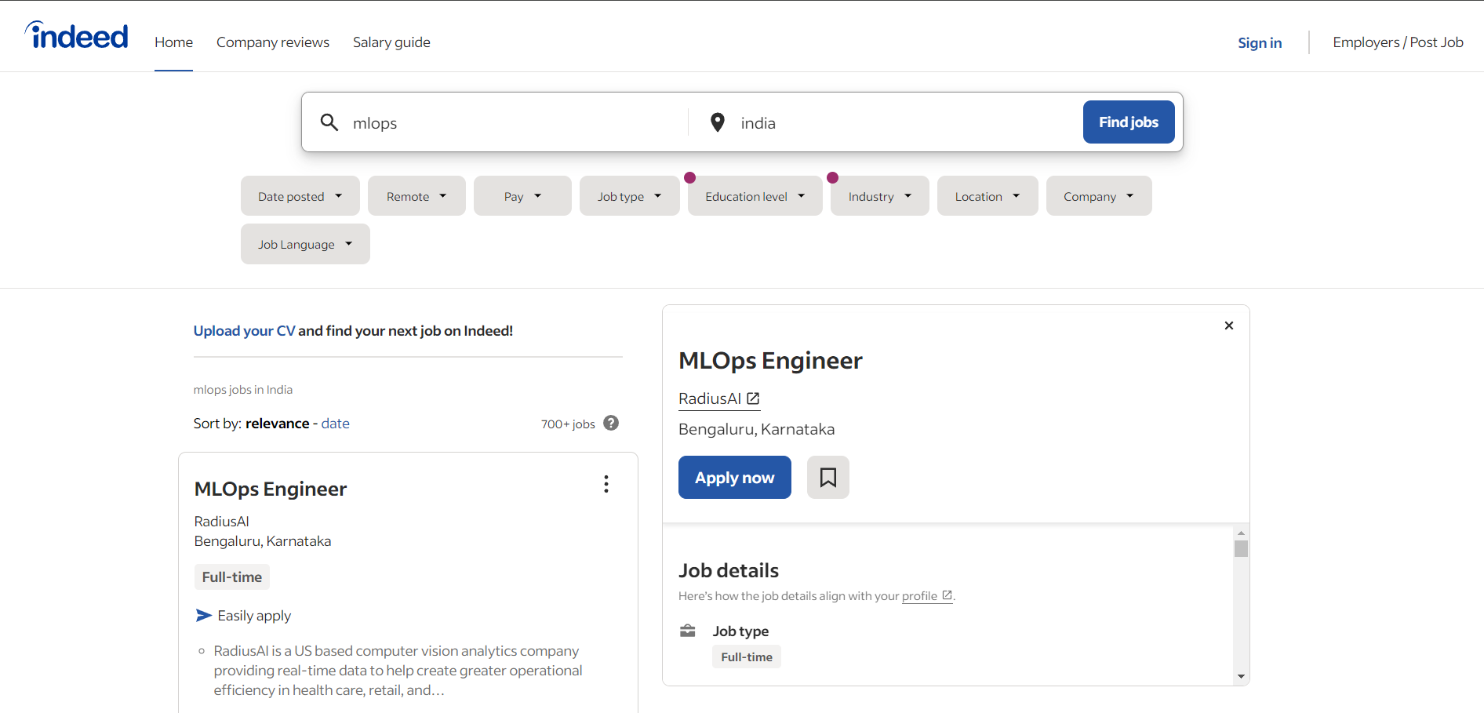Click scrollbar up arrow in details

coord(1241,533)
